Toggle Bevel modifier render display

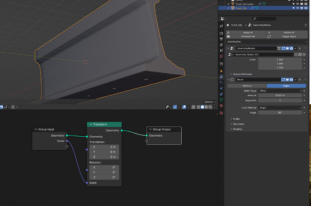(x=291, y=80)
